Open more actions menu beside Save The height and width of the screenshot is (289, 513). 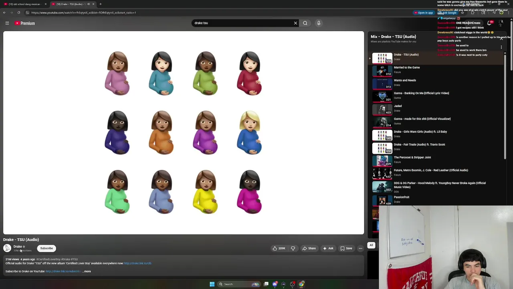pyautogui.click(x=360, y=248)
